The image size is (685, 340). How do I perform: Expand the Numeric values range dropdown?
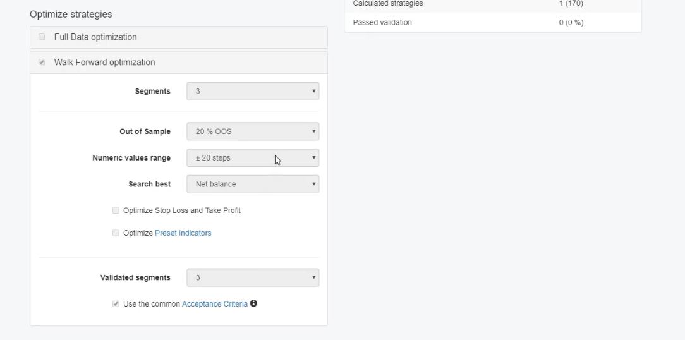(x=253, y=158)
